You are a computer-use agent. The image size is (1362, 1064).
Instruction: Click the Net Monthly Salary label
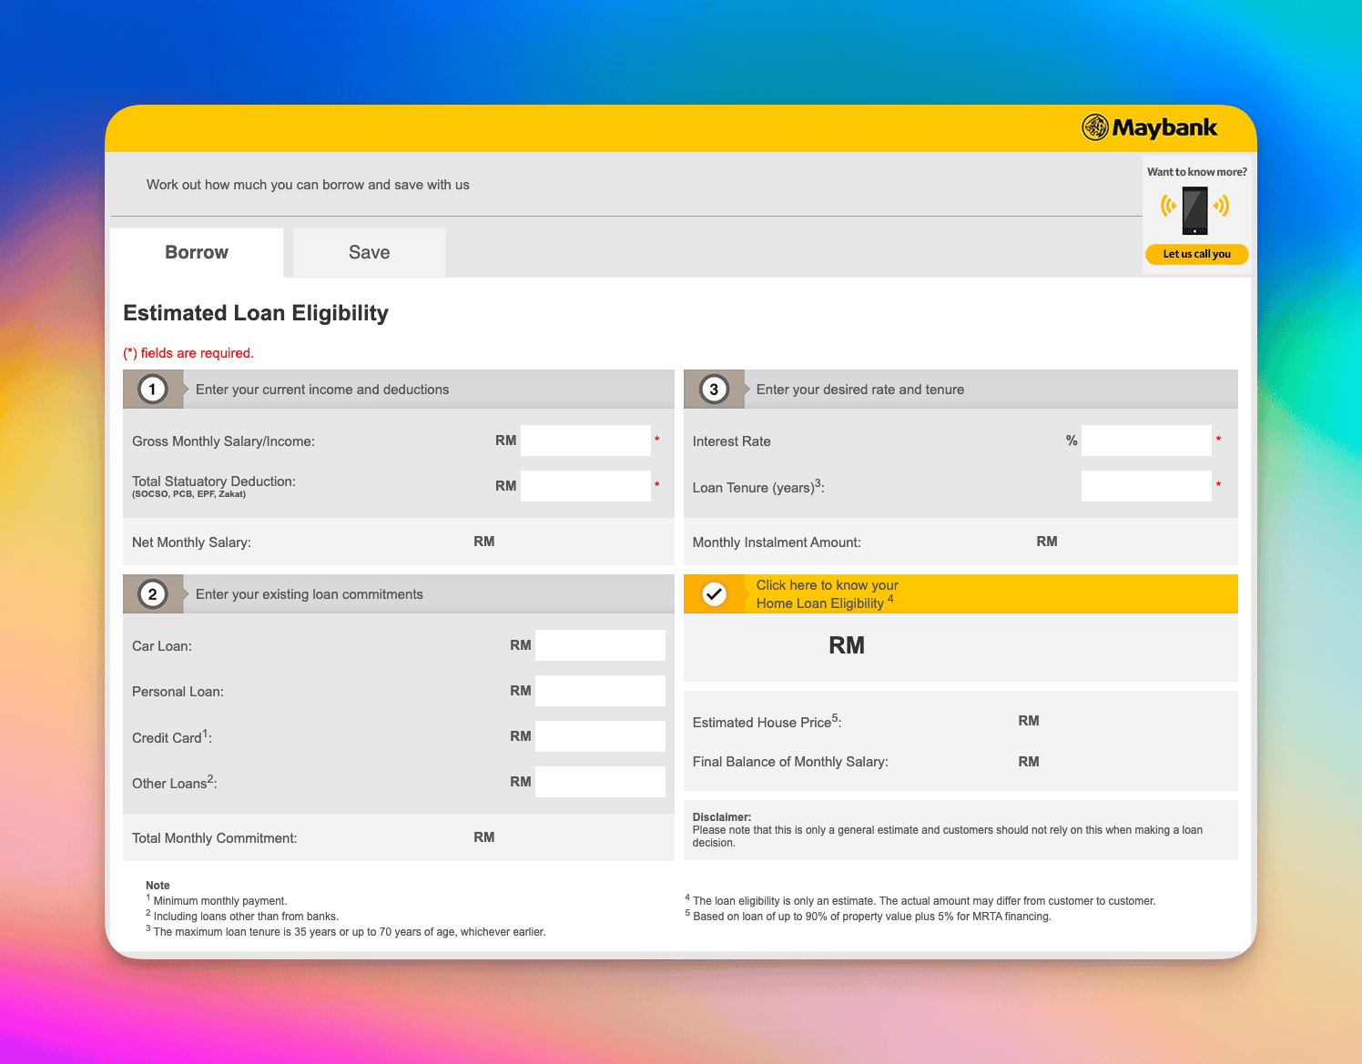(191, 542)
